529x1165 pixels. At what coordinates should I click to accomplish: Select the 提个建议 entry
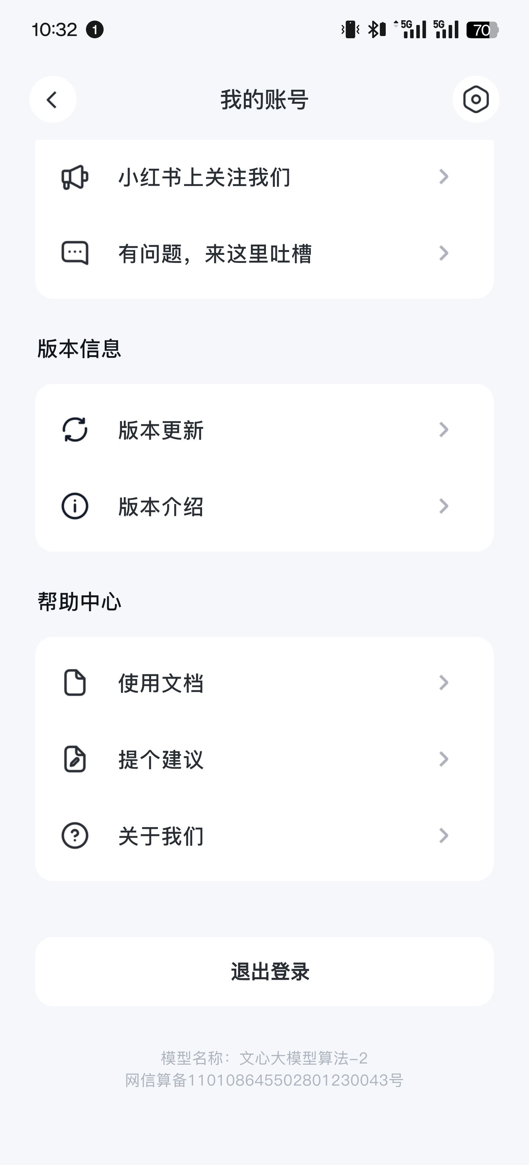click(x=161, y=759)
